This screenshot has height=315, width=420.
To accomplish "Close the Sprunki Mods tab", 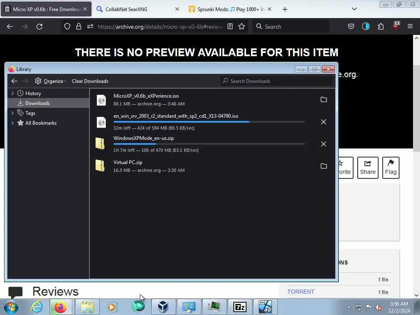I will point(269,9).
